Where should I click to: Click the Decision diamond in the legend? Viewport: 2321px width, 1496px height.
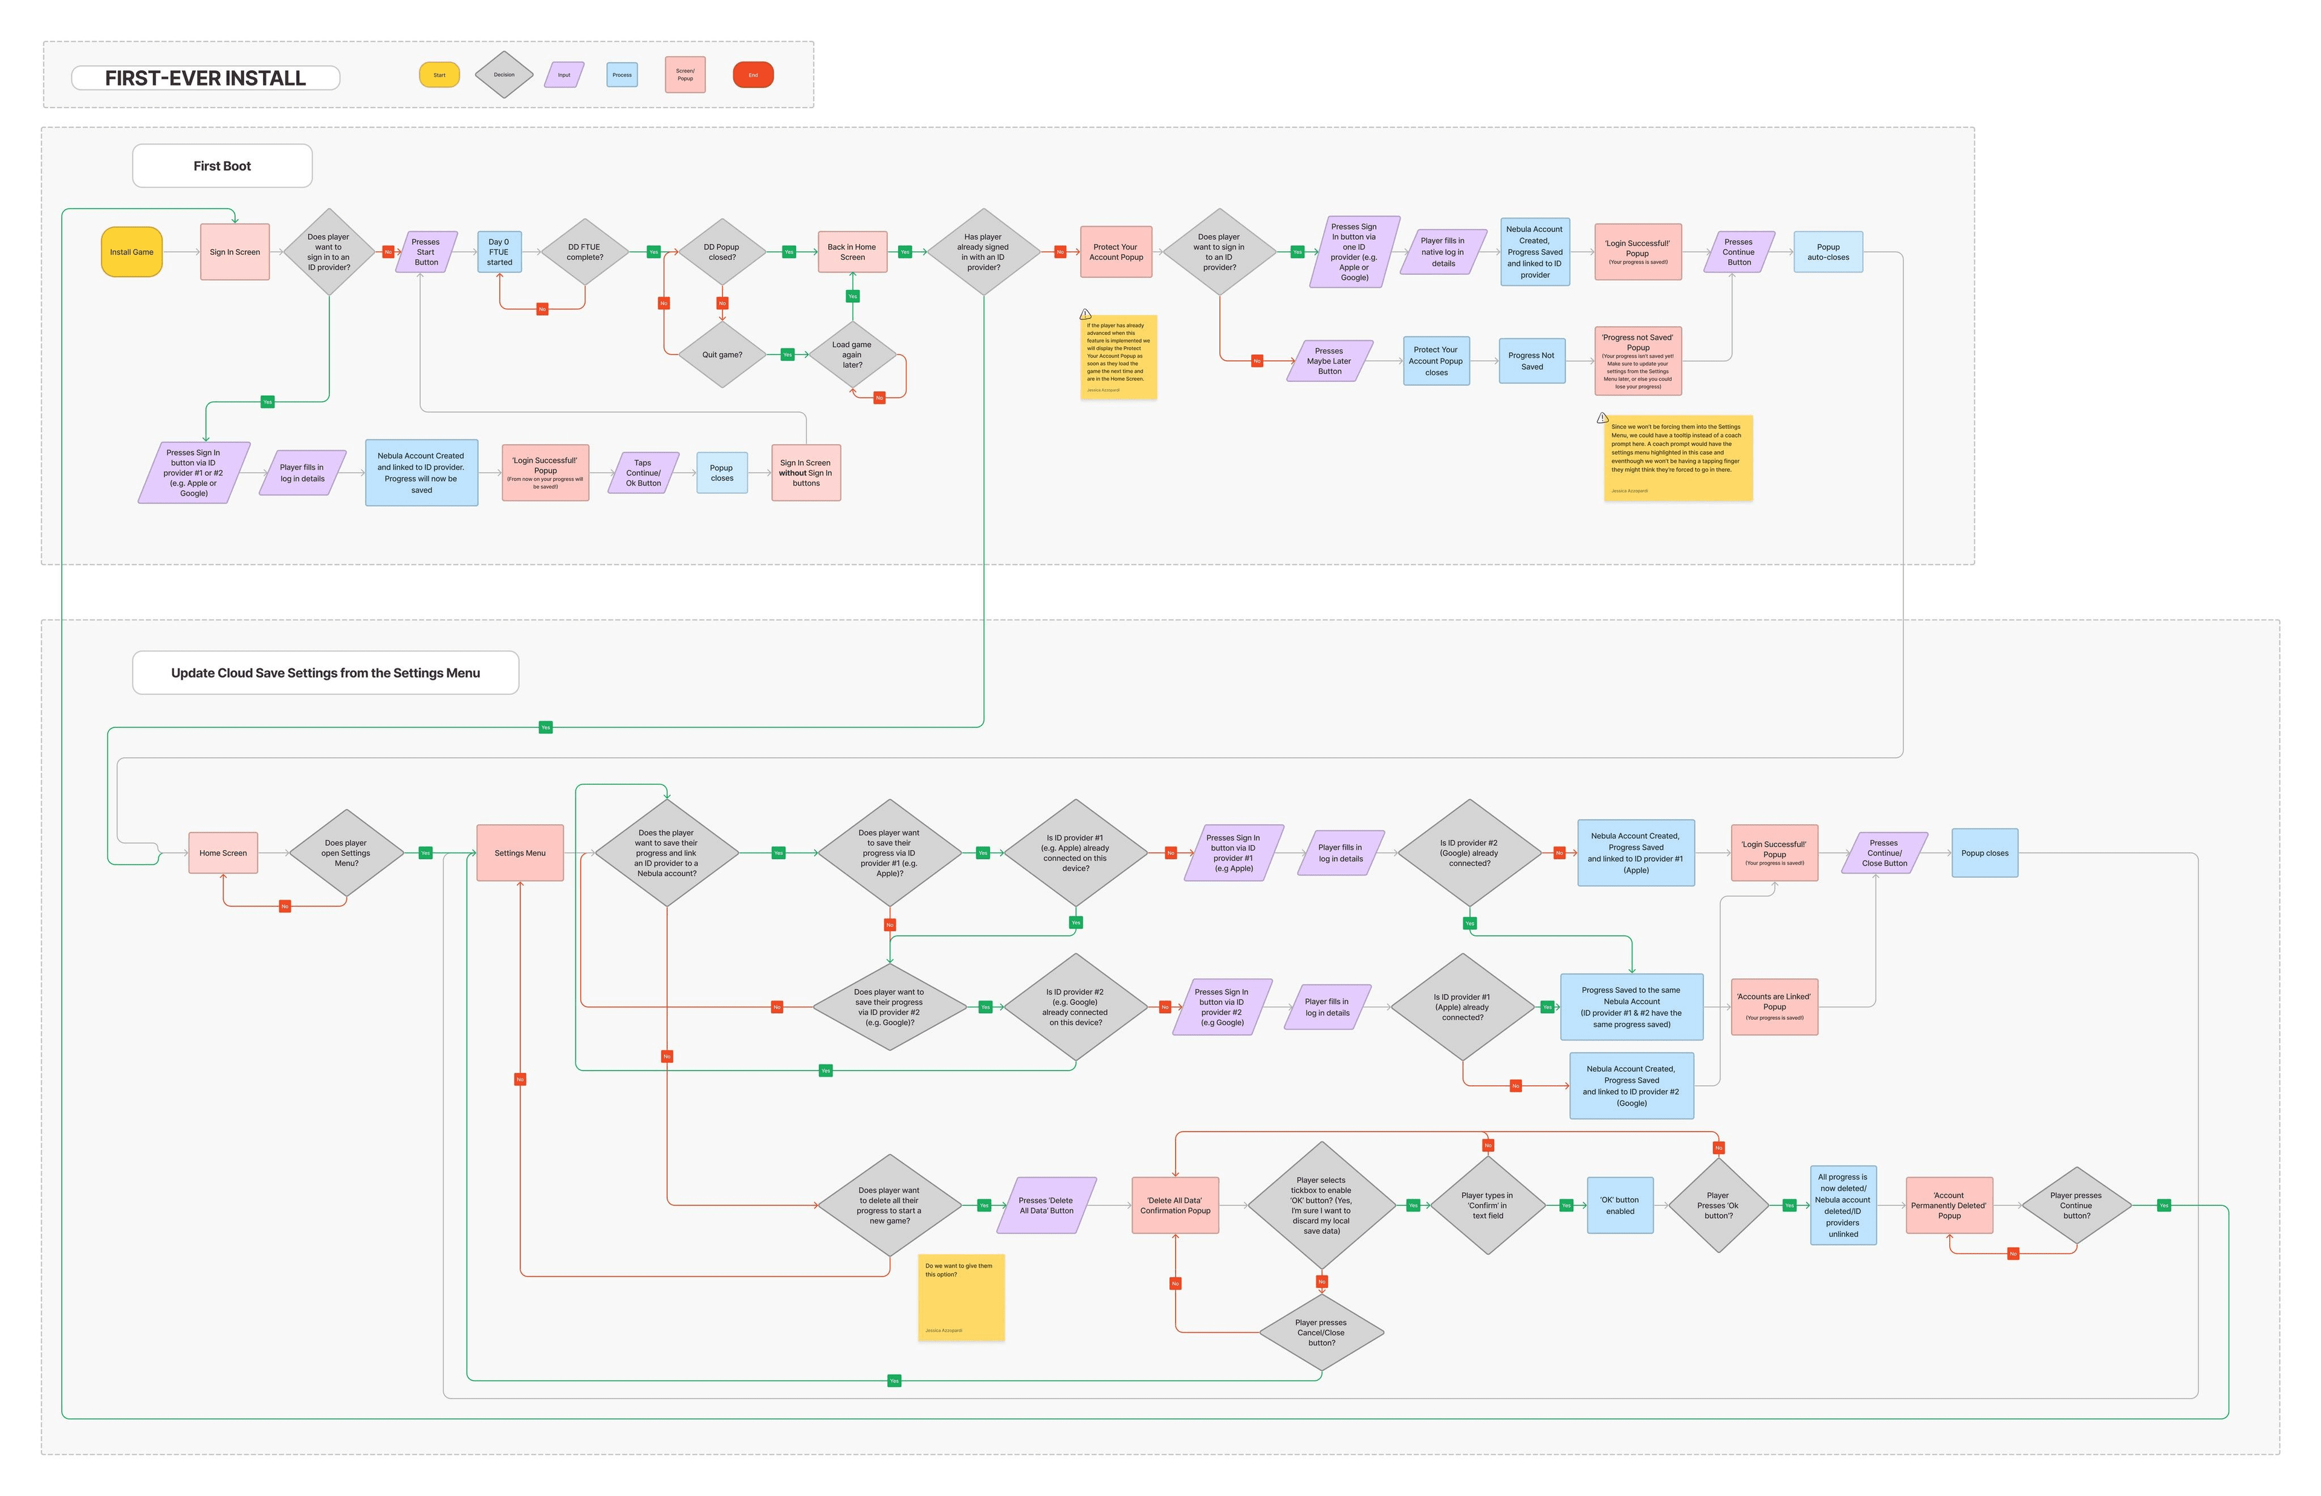point(504,75)
